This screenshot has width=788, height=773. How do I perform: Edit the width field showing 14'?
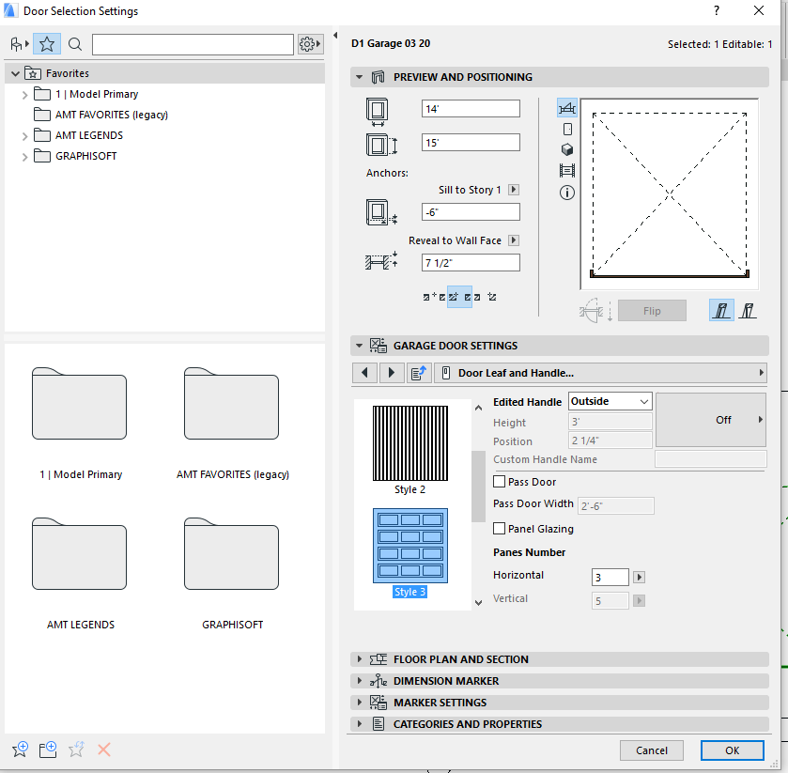pos(471,109)
